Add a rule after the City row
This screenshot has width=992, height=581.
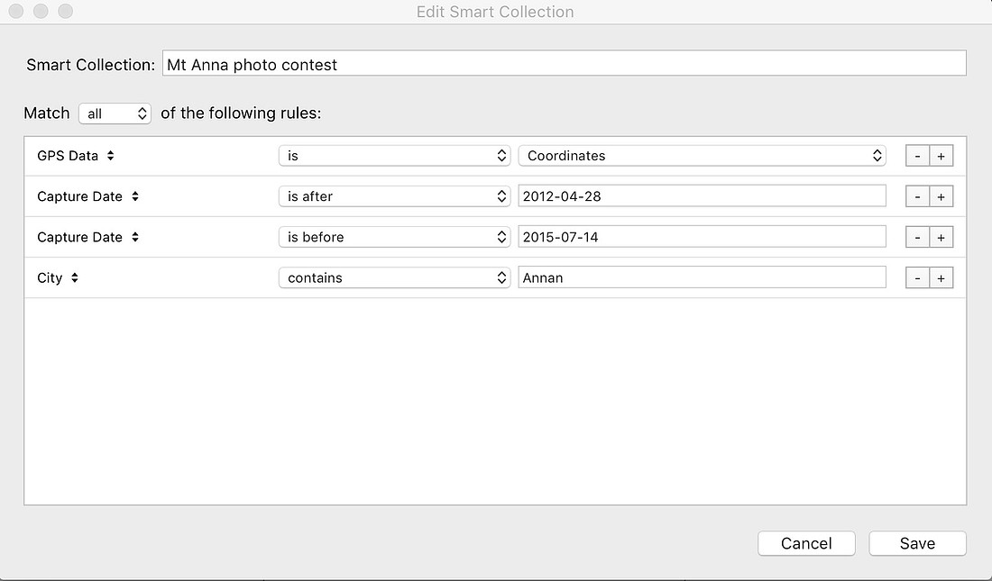click(941, 278)
